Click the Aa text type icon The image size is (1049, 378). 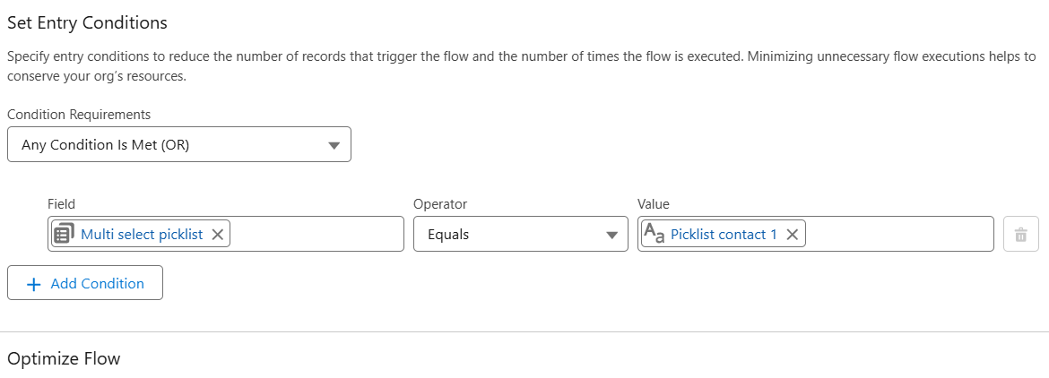point(655,235)
